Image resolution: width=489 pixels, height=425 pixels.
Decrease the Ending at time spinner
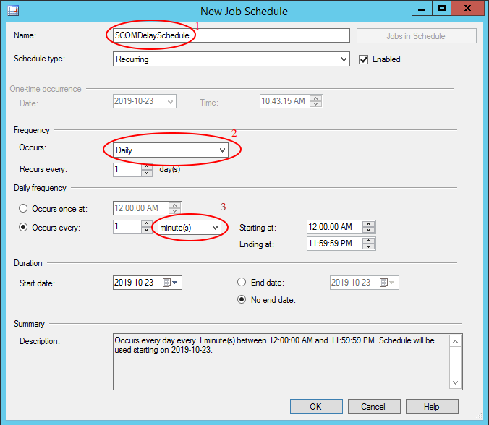tap(369, 247)
